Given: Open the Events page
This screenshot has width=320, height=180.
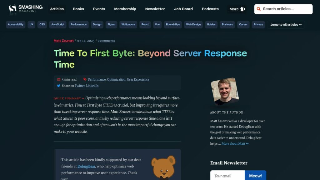Looking at the screenshot, I should click(99, 9).
